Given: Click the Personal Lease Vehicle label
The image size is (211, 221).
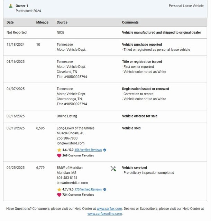Looking at the screenshot, I should (186, 6).
